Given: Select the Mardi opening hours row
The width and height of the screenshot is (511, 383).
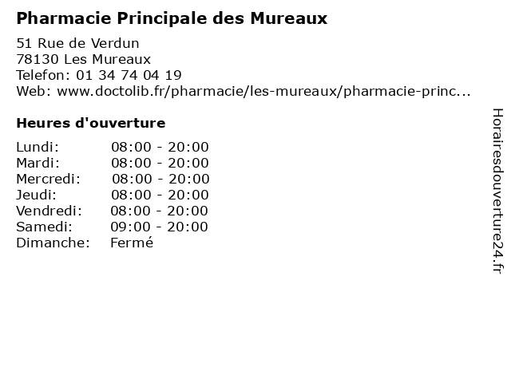Looking at the screenshot, I should [x=113, y=163].
